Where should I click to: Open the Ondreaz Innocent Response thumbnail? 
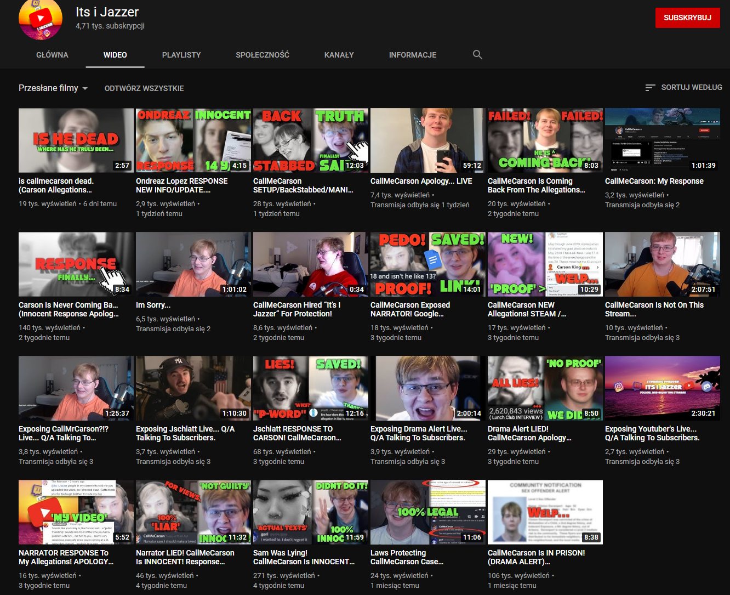coord(193,140)
